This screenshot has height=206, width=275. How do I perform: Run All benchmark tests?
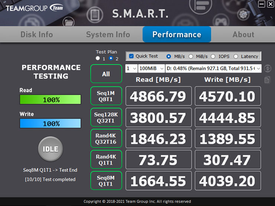click(106, 74)
